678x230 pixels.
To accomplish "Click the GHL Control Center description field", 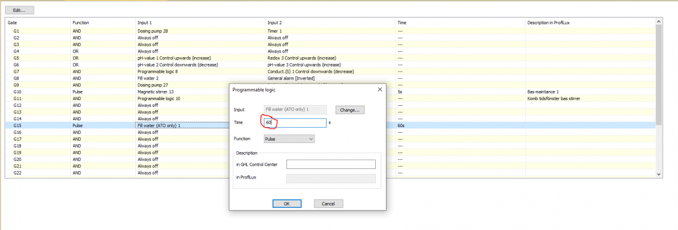I will tap(331, 164).
